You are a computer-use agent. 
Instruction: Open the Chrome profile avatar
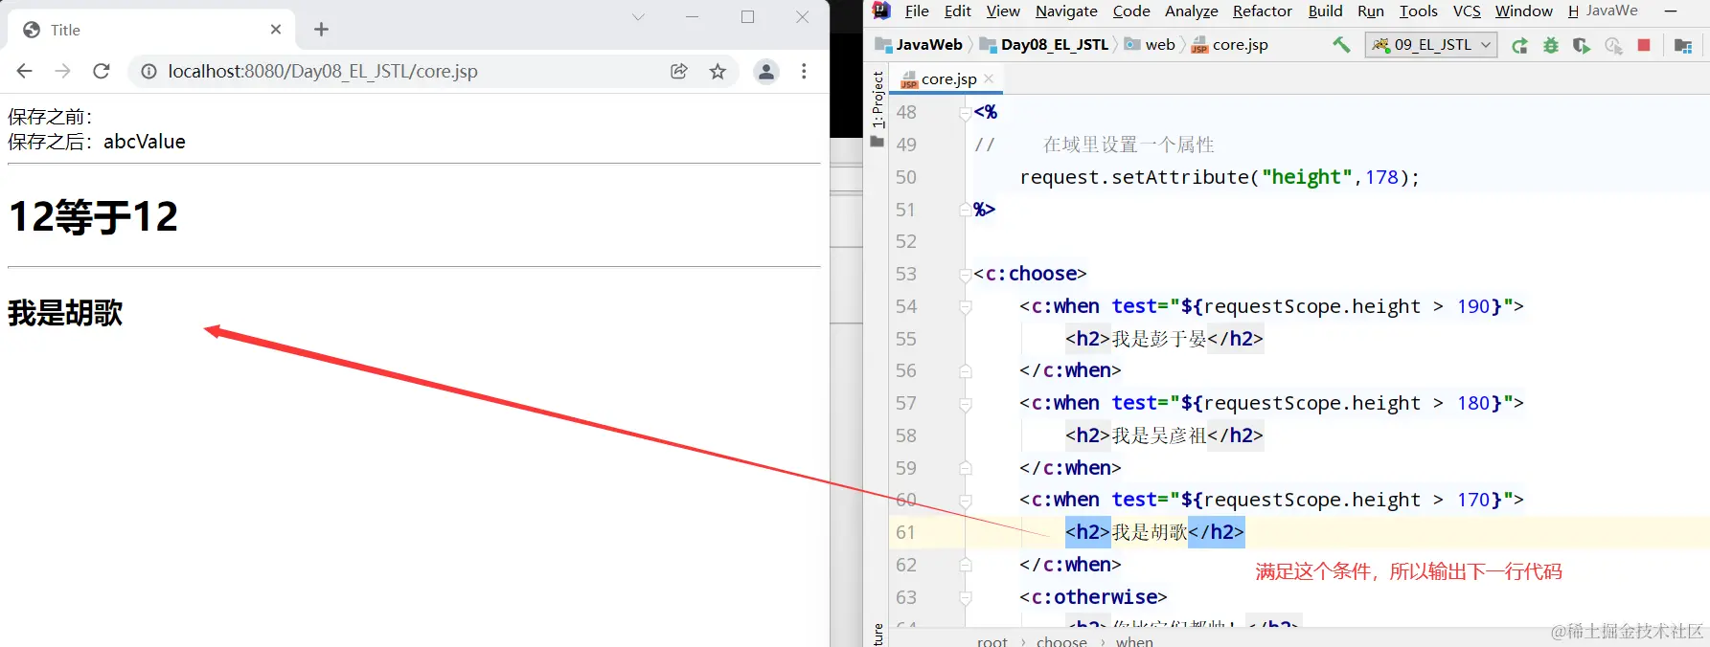coord(766,71)
